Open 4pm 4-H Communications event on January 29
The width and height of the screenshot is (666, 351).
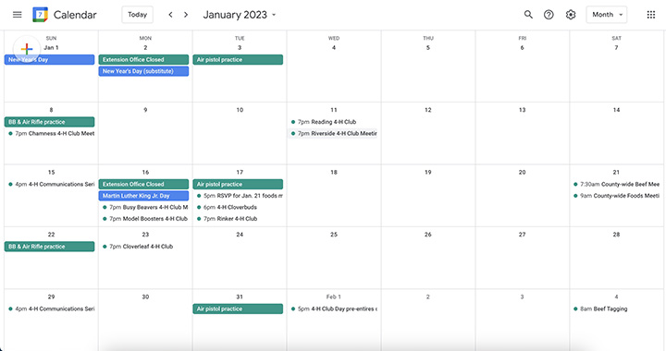[51, 309]
